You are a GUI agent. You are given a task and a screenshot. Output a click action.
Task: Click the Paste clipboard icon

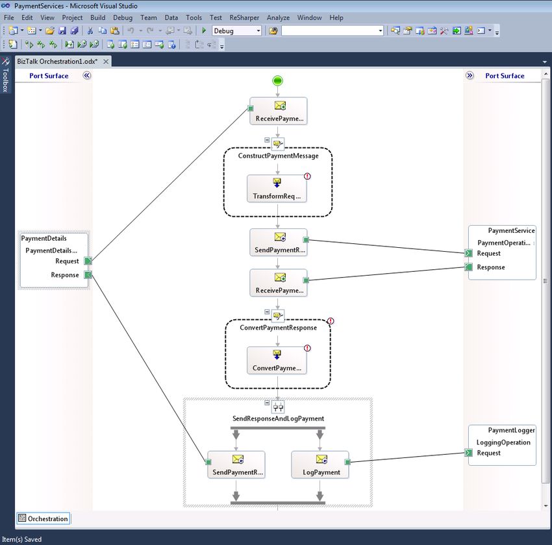point(115,30)
